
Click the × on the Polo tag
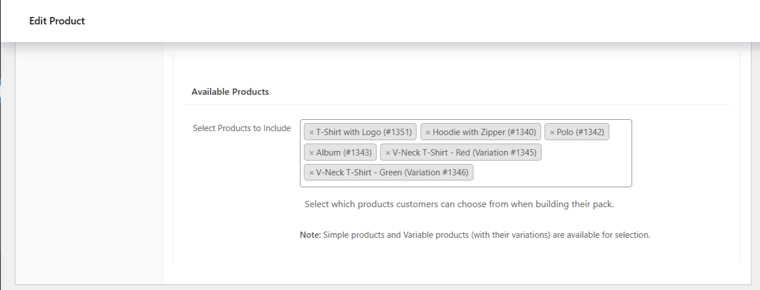552,132
